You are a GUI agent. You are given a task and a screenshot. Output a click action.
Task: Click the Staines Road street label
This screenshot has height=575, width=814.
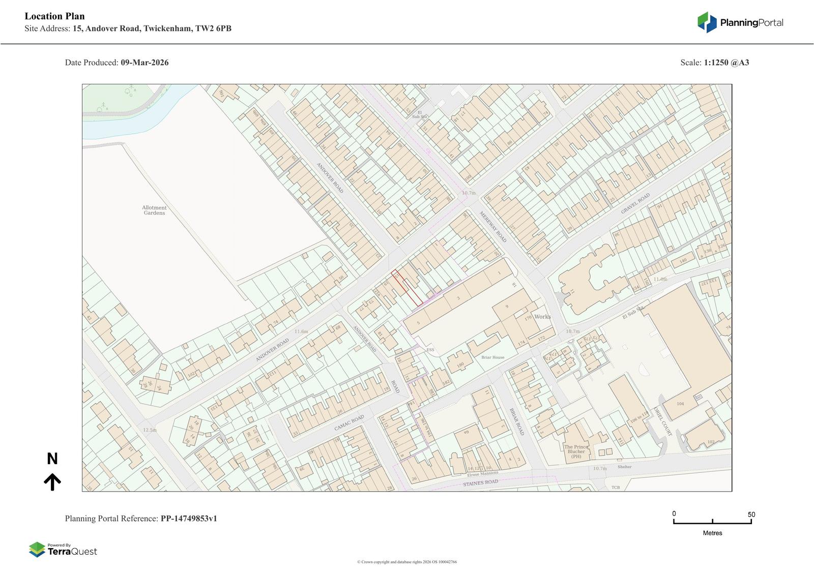click(x=480, y=482)
